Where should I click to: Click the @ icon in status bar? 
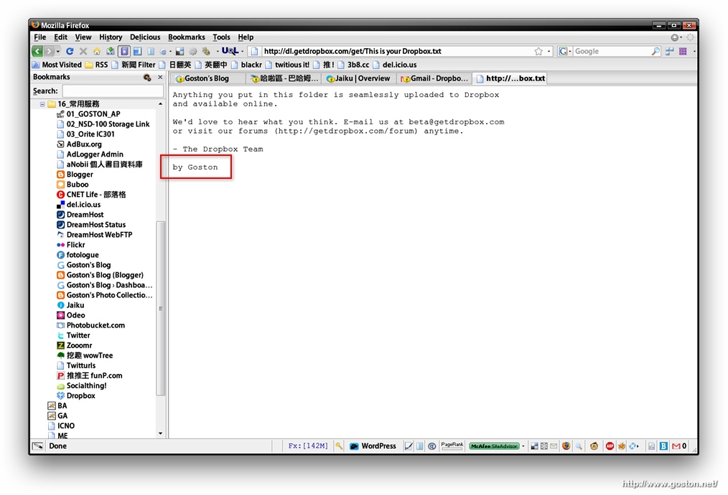tap(431, 445)
